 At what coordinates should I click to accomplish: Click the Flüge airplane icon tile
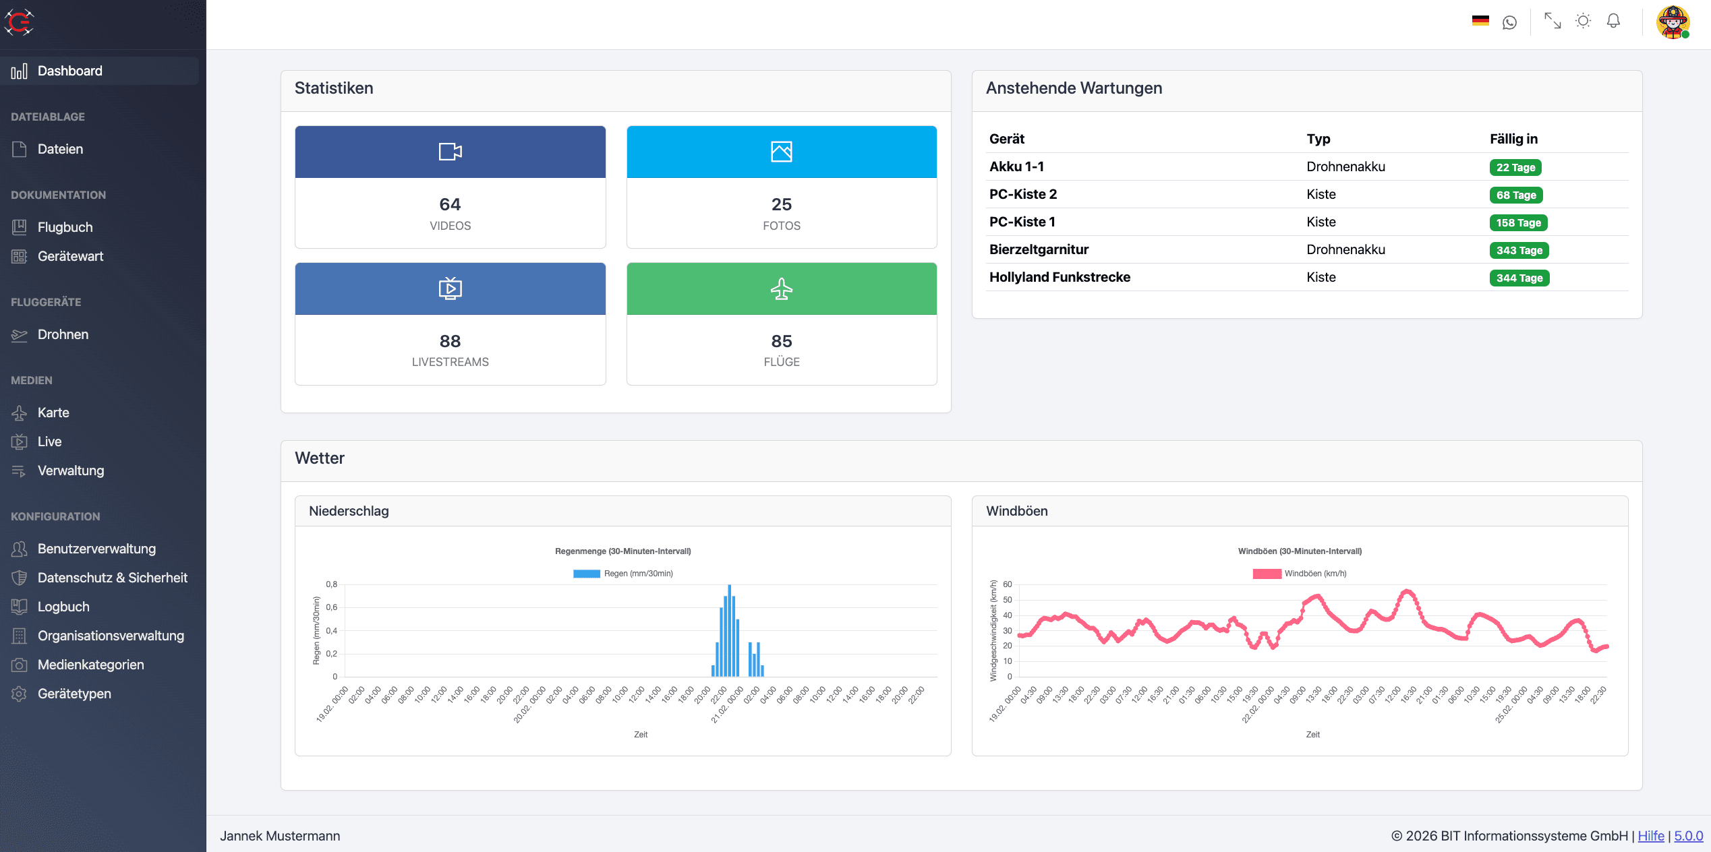pyautogui.click(x=781, y=288)
